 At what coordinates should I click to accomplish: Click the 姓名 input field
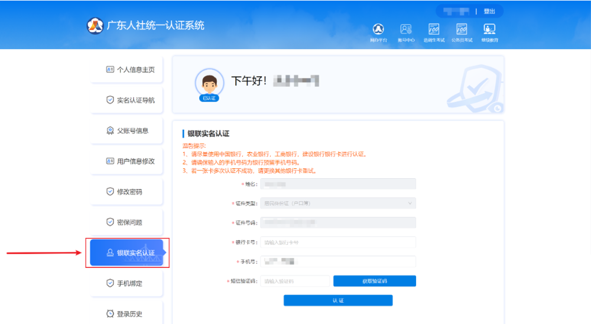coord(338,184)
